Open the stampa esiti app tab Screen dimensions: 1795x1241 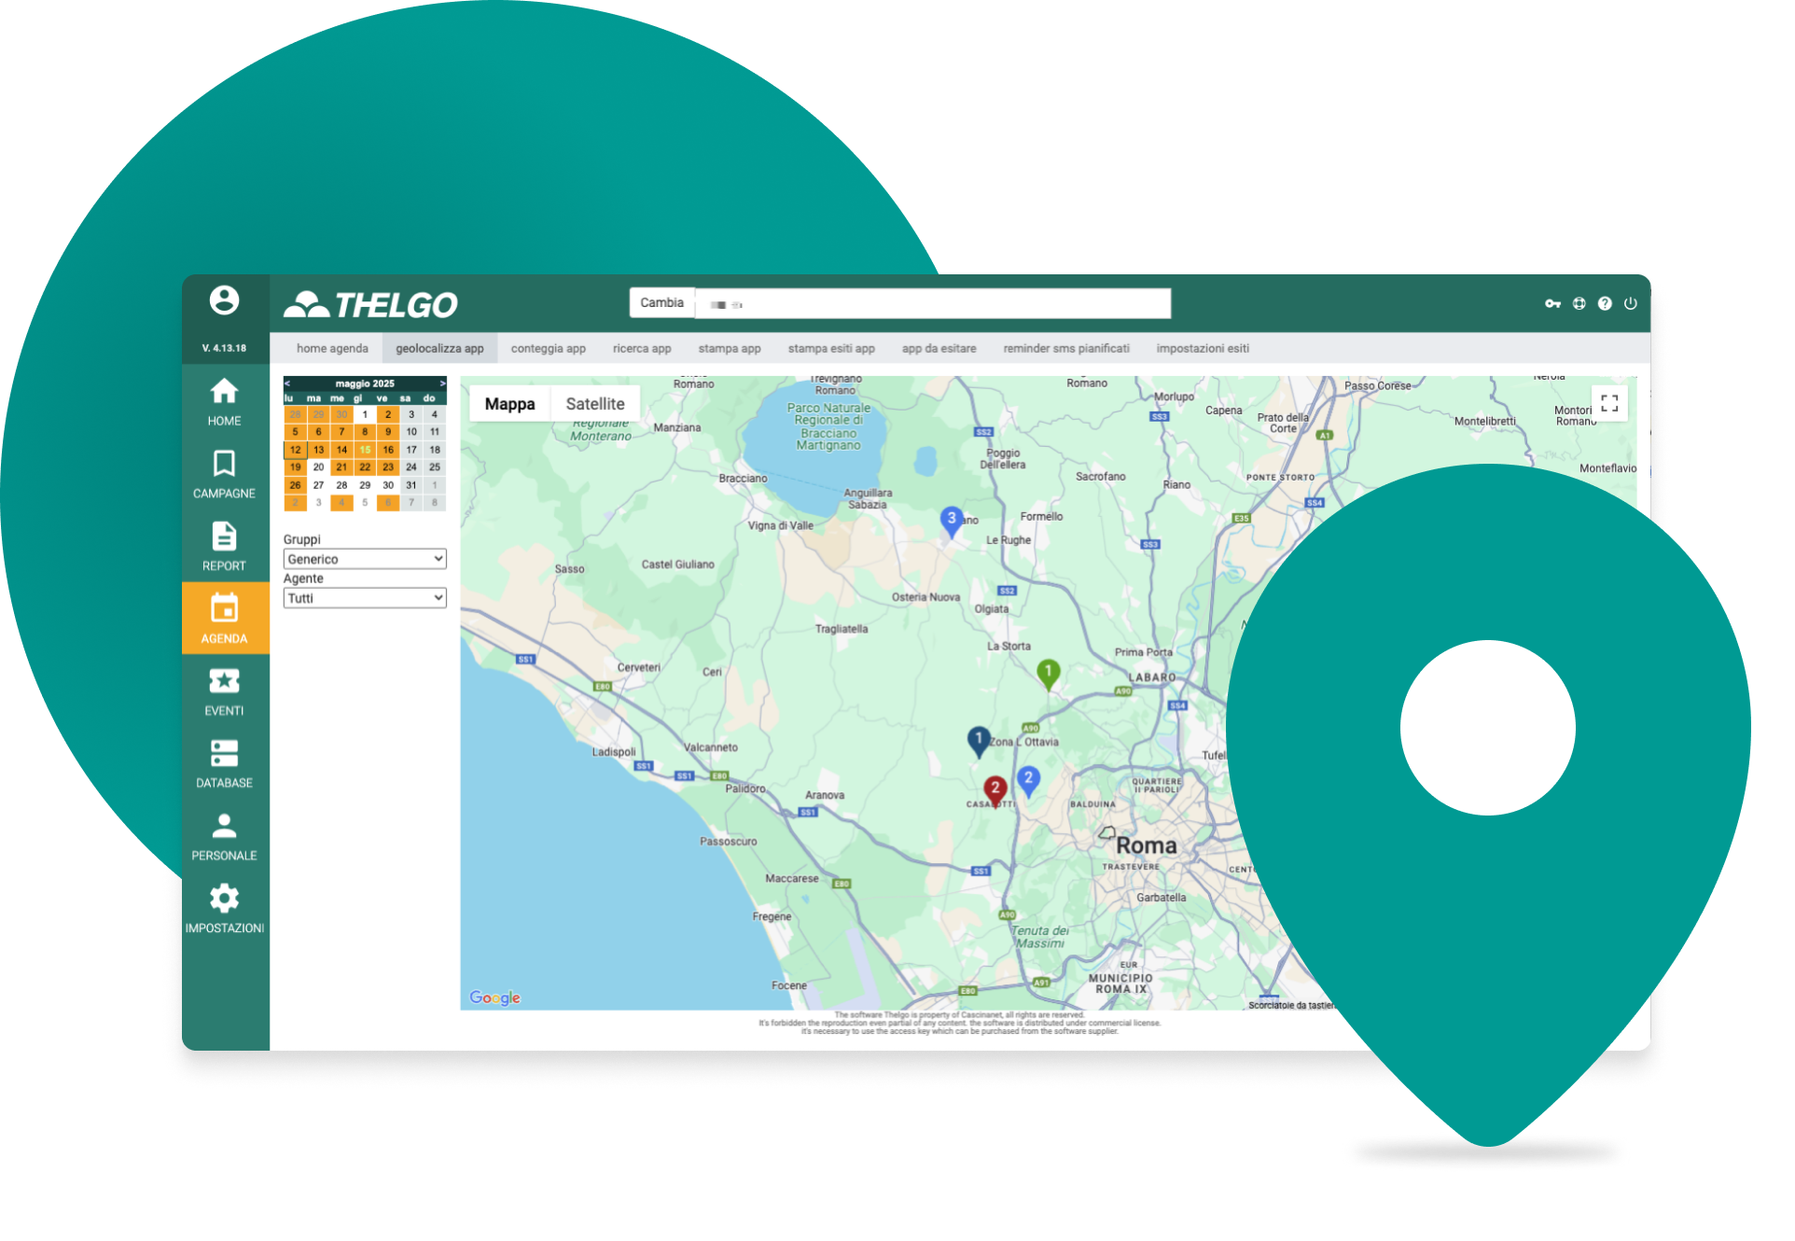[x=831, y=348]
